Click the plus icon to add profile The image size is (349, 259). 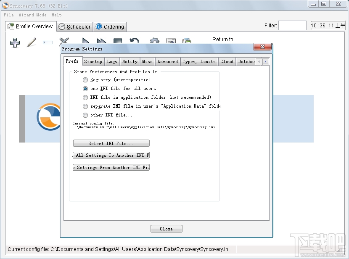pos(15,42)
